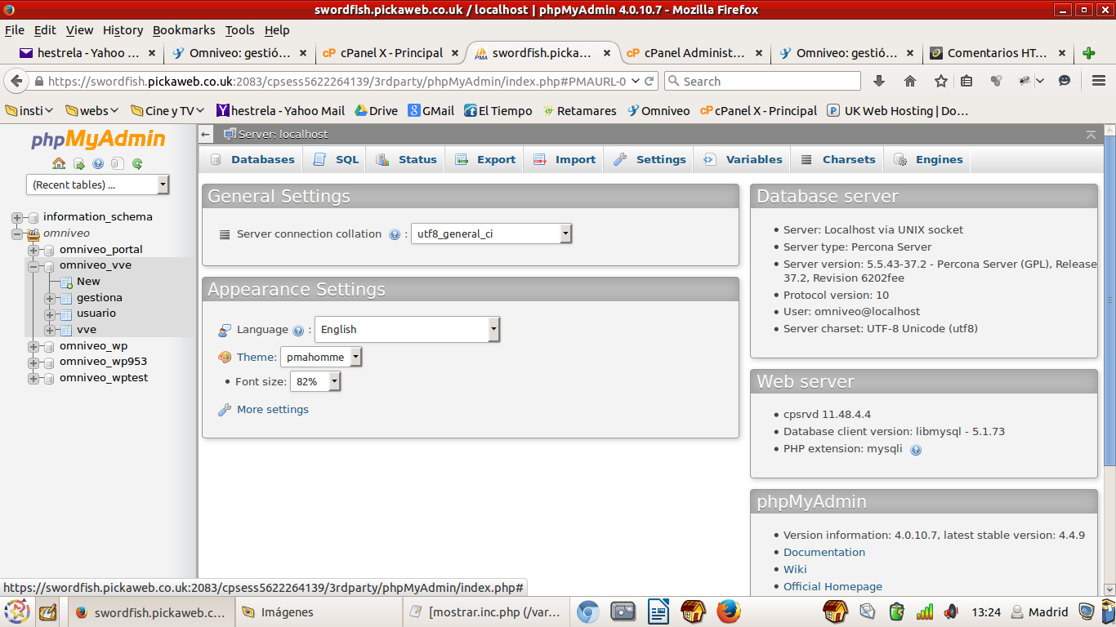The image size is (1116, 627).
Task: Open the Wiki link
Action: coord(795,570)
